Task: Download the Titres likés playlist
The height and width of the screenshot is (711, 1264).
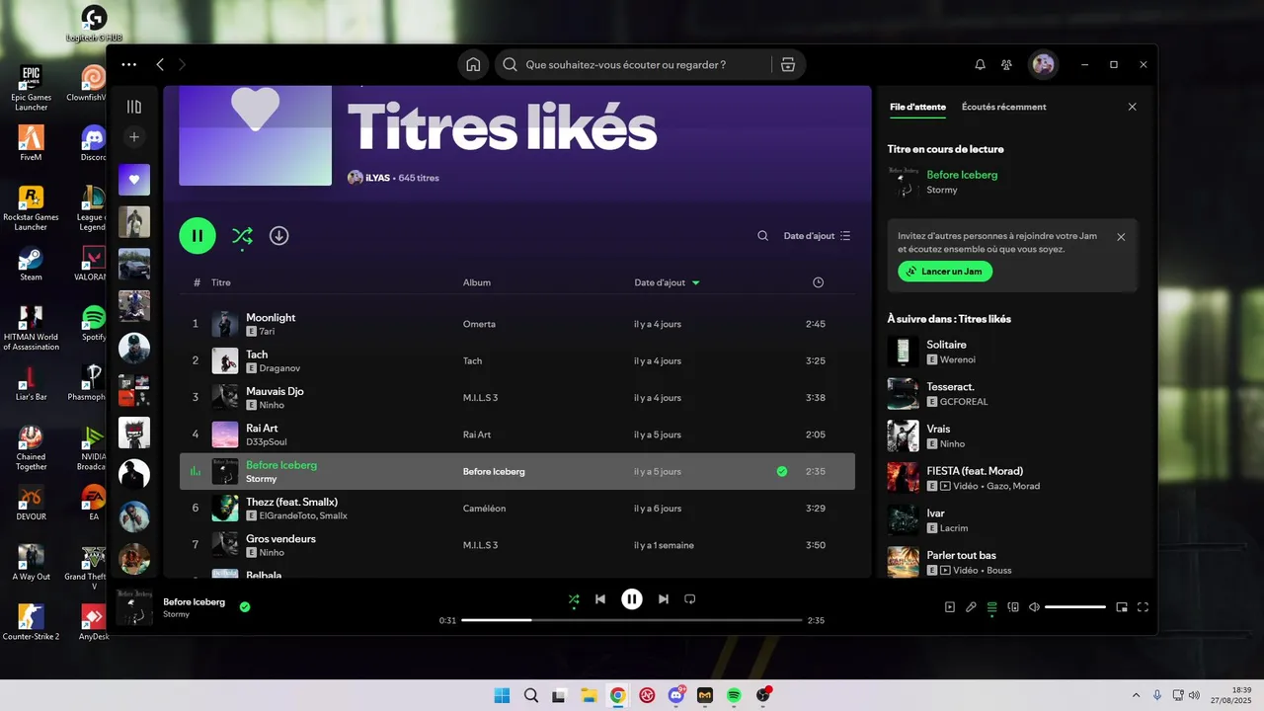Action: pos(279,236)
